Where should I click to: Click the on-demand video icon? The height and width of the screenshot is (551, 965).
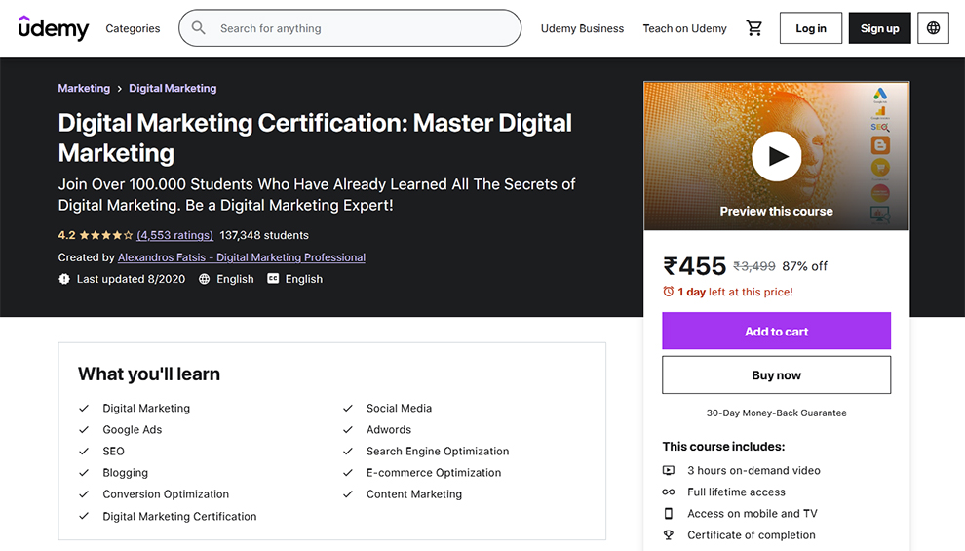(669, 470)
